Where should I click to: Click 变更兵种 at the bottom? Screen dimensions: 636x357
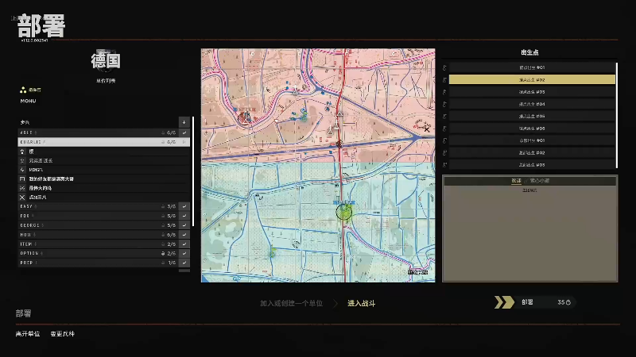[x=63, y=334]
